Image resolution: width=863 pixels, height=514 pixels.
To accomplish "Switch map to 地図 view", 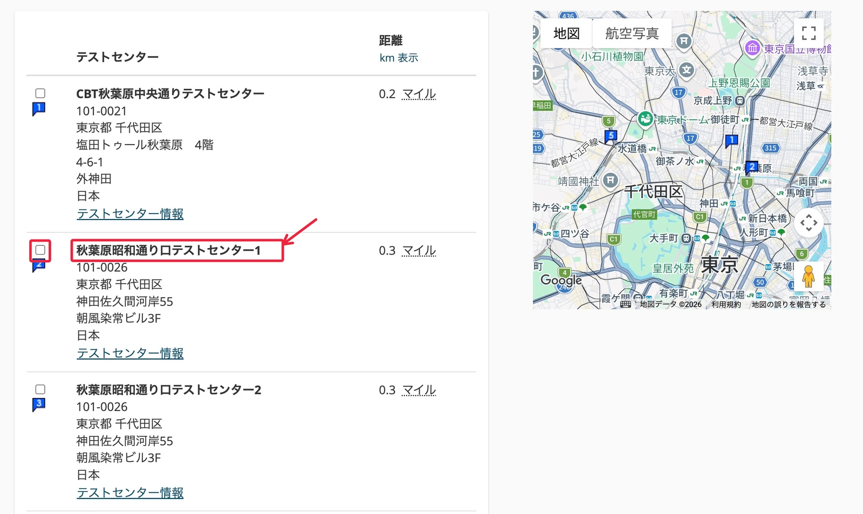I will pyautogui.click(x=566, y=33).
